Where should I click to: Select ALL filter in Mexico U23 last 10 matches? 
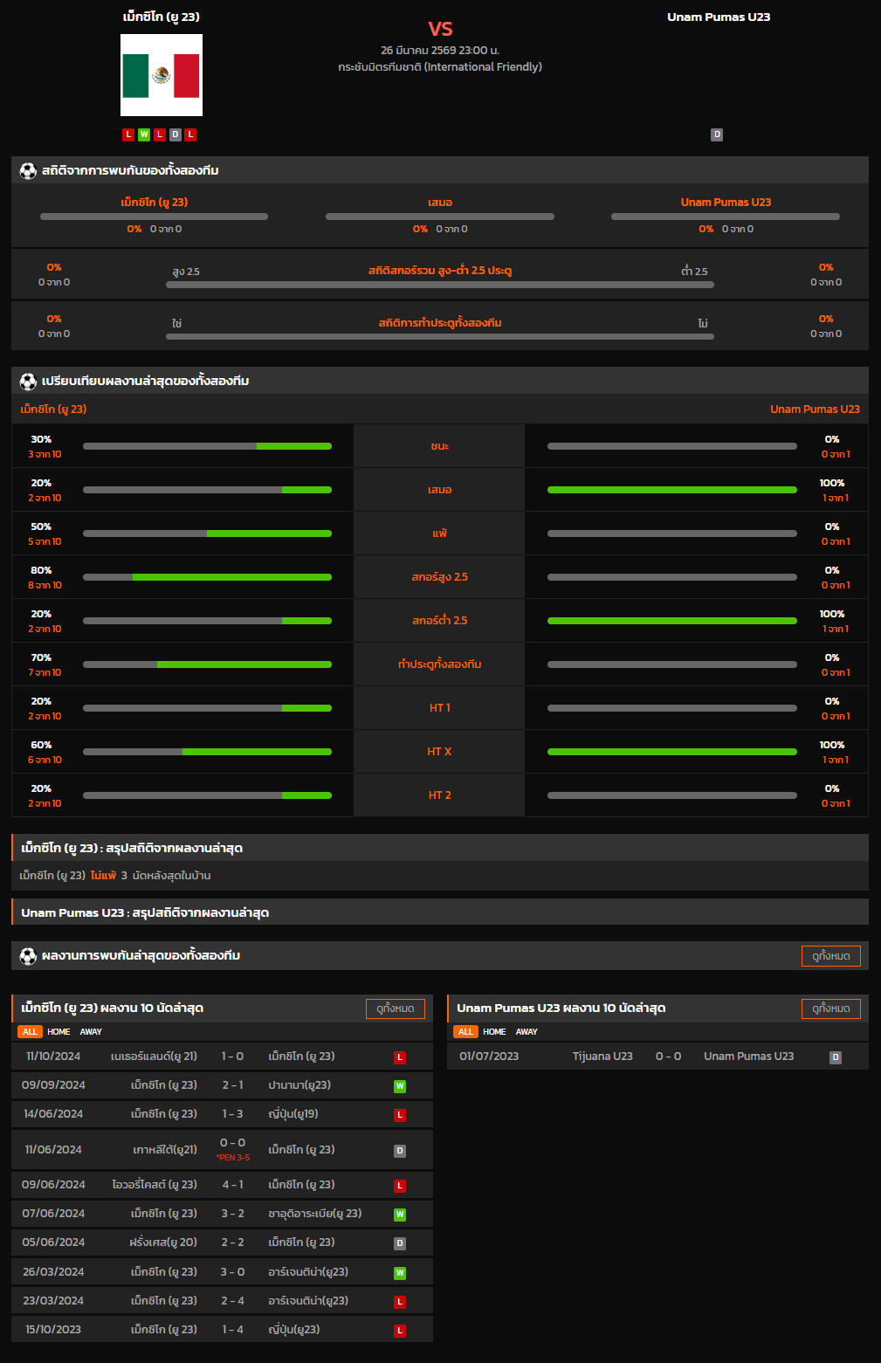pyautogui.click(x=30, y=1032)
